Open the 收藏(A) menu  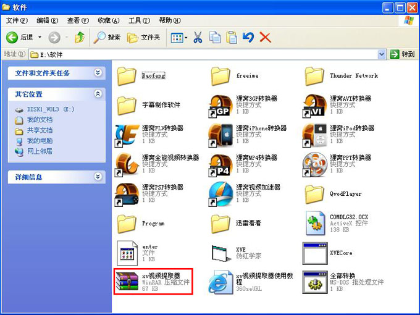[x=109, y=20]
